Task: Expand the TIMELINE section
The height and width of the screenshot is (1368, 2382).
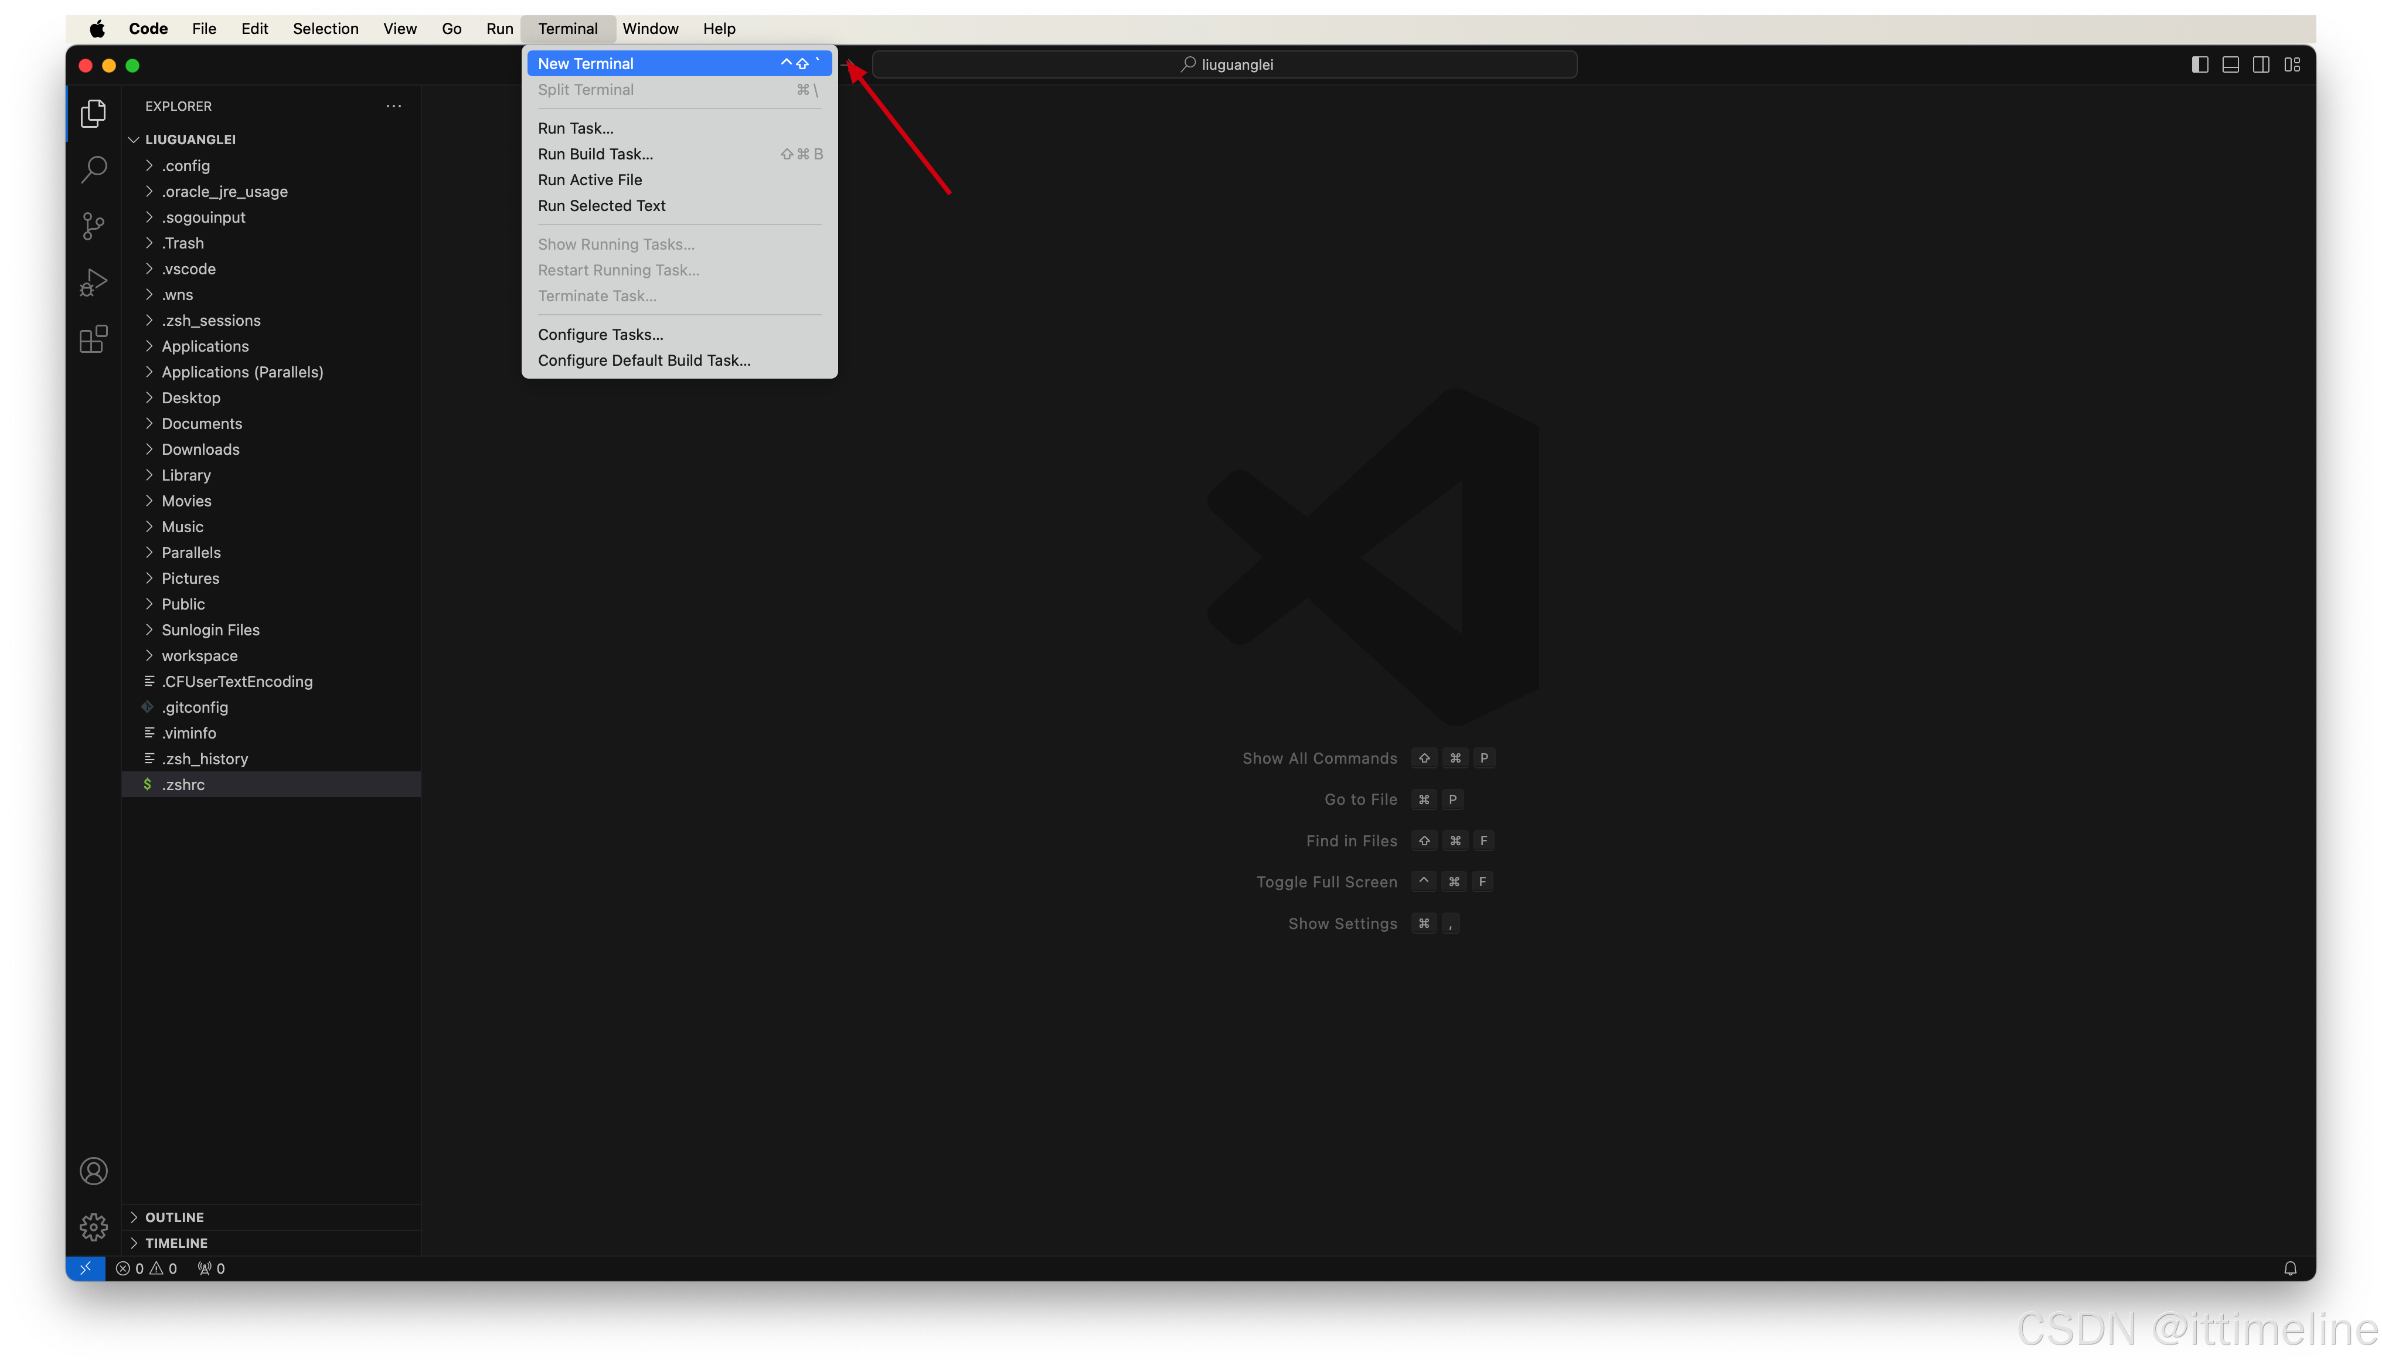Action: (176, 1243)
